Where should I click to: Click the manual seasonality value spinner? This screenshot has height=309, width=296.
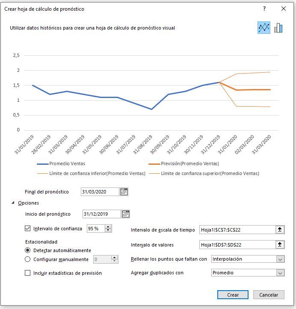(114, 259)
